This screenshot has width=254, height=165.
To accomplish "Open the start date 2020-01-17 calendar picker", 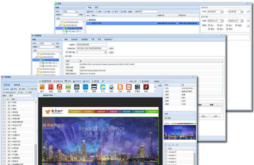I will point(222,21).
